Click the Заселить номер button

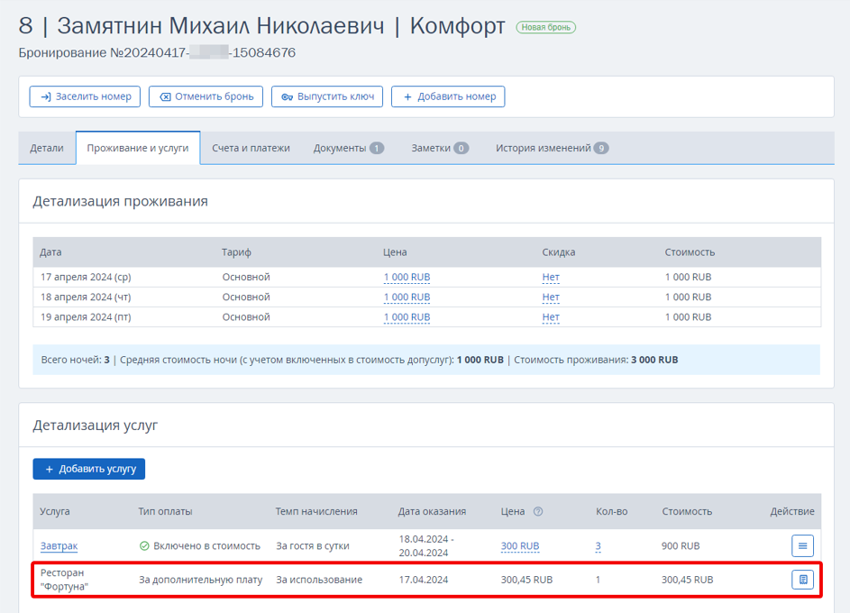point(85,96)
